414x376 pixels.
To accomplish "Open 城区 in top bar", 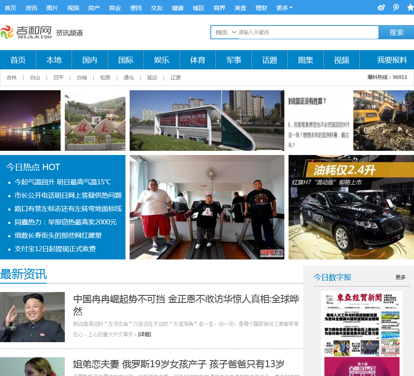I will click(199, 8).
